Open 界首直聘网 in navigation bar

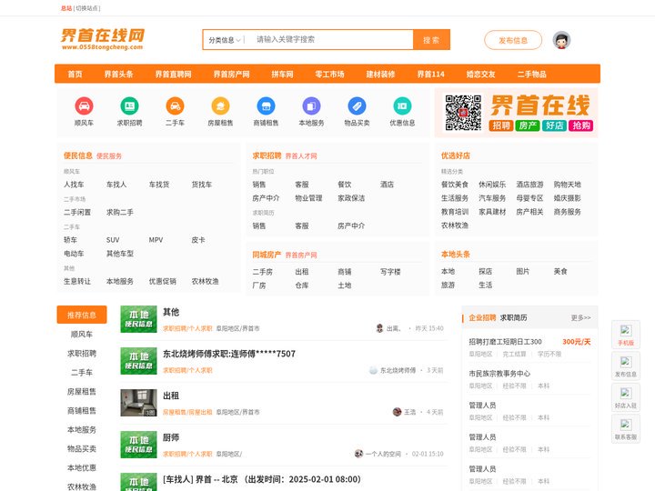click(174, 75)
